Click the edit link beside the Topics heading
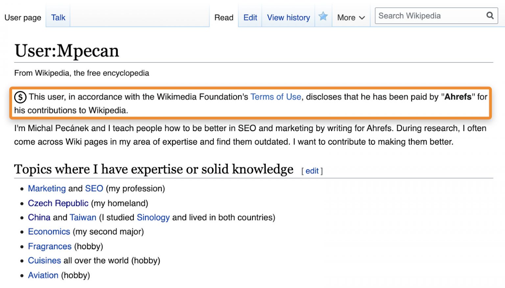 pyautogui.click(x=312, y=171)
